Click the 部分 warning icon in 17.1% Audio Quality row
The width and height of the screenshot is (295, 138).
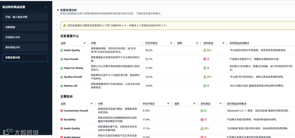(202, 129)
